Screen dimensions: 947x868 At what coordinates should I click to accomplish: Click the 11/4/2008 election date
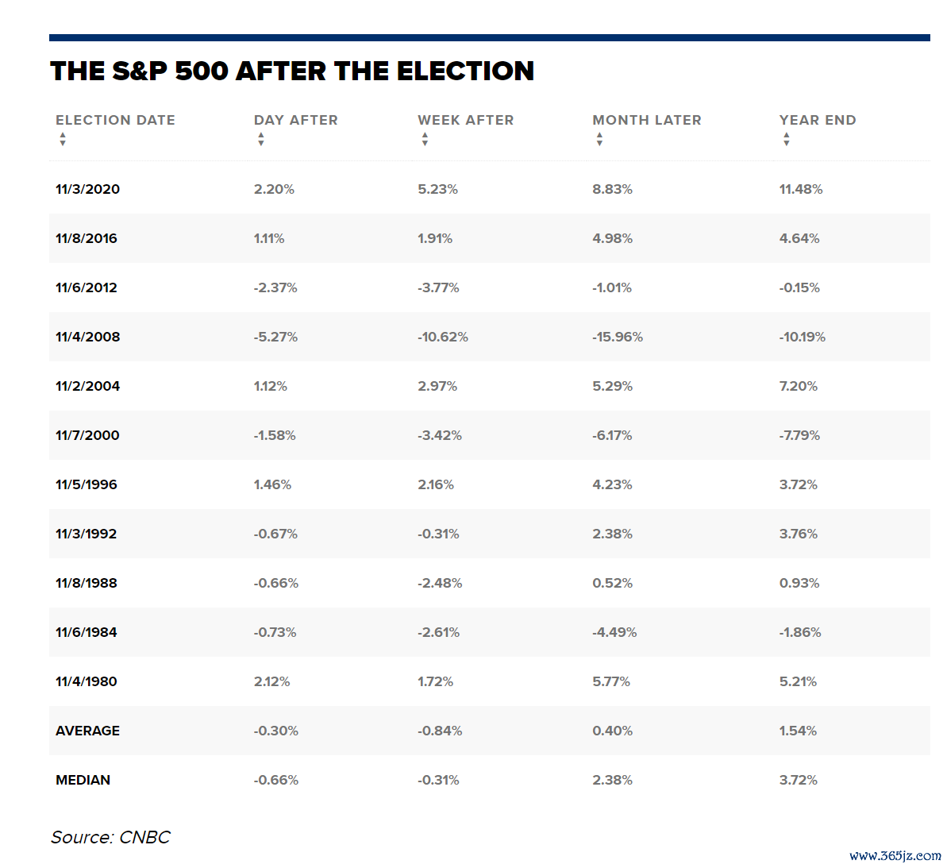tap(87, 337)
